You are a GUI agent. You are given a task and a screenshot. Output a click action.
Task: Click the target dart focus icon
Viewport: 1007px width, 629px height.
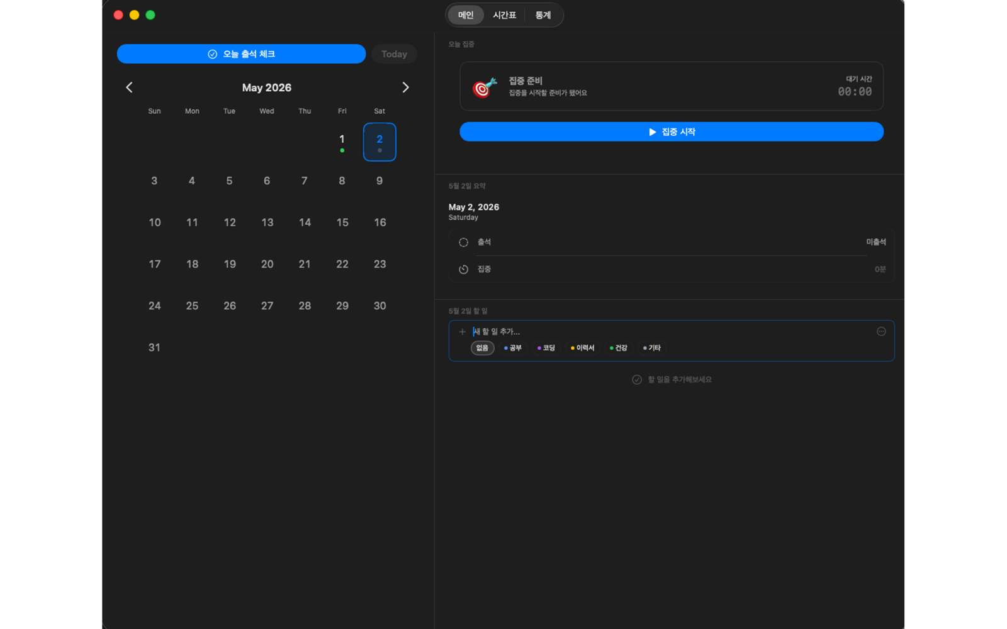coord(485,87)
